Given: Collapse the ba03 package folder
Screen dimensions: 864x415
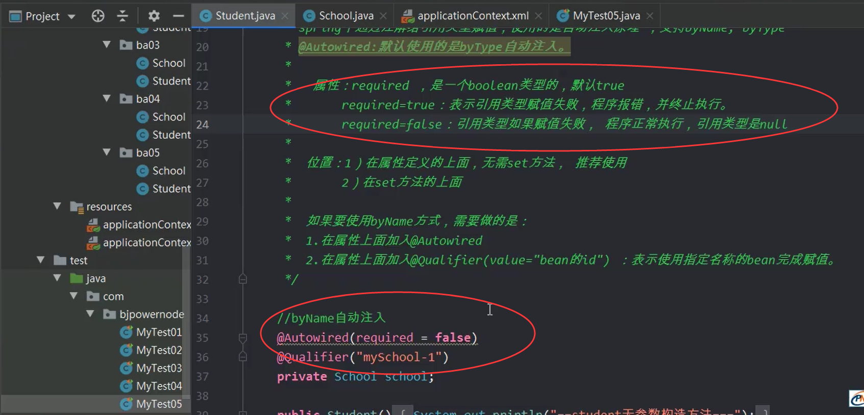Looking at the screenshot, I should pos(107,45).
